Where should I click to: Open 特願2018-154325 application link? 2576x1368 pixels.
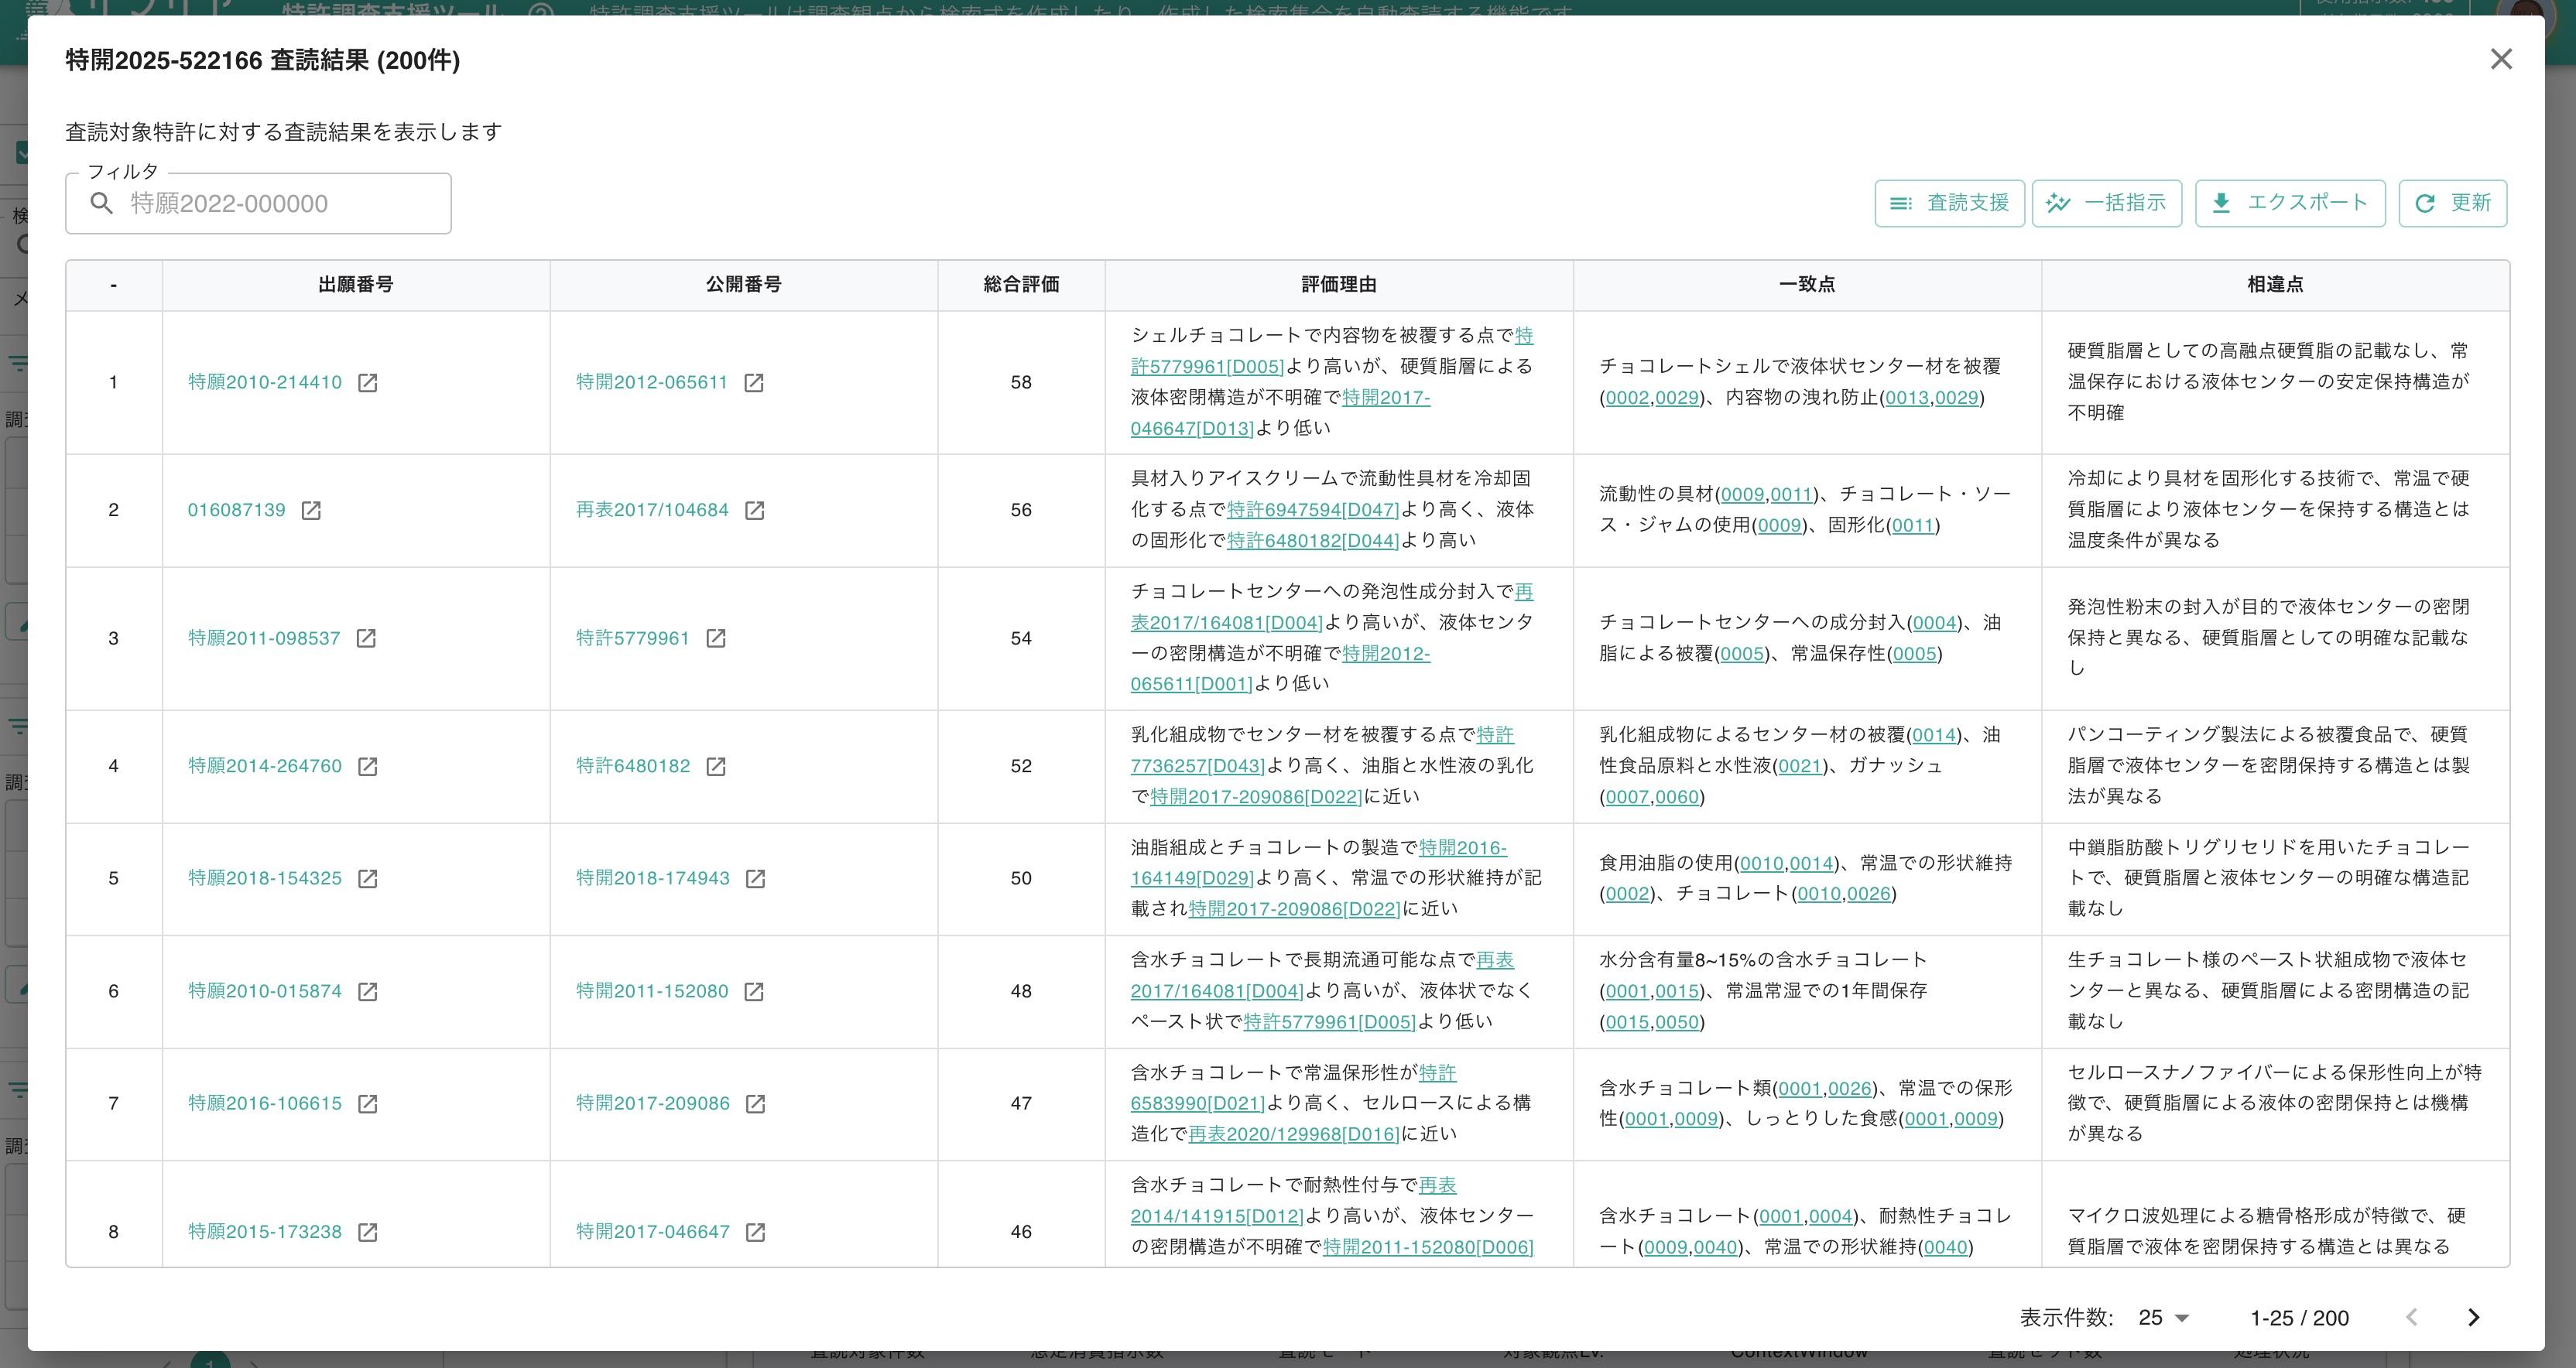pyautogui.click(x=265, y=878)
